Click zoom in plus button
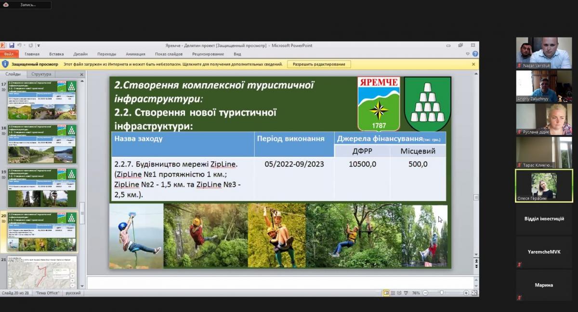578x312 pixels. point(466,293)
